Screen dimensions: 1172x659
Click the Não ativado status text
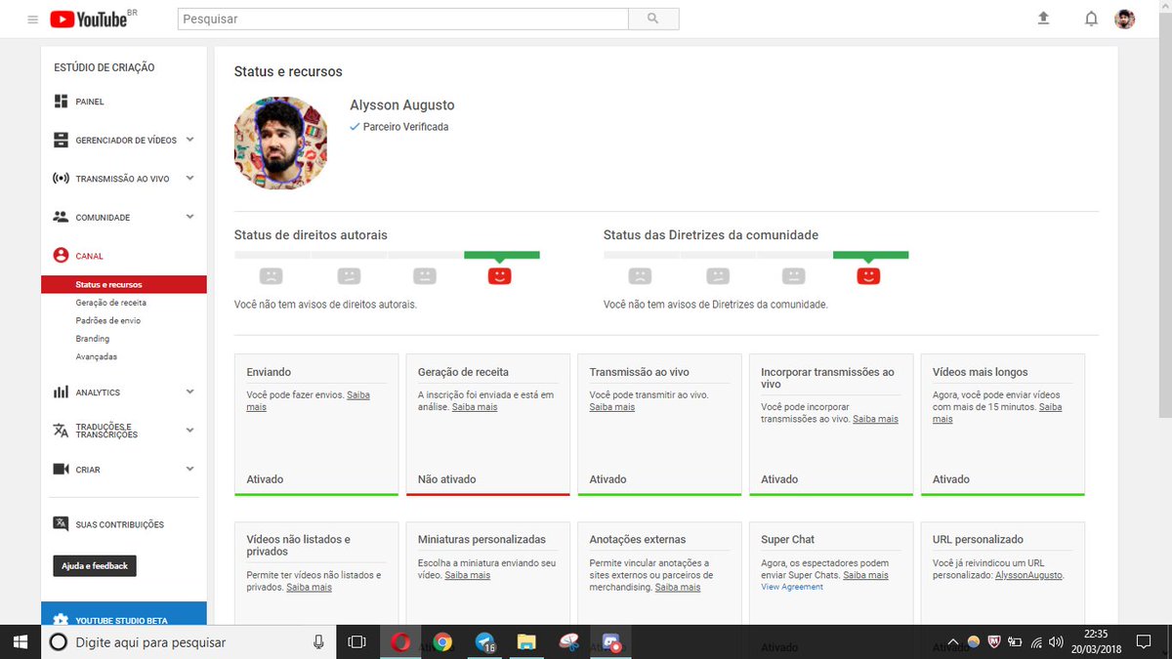(447, 479)
